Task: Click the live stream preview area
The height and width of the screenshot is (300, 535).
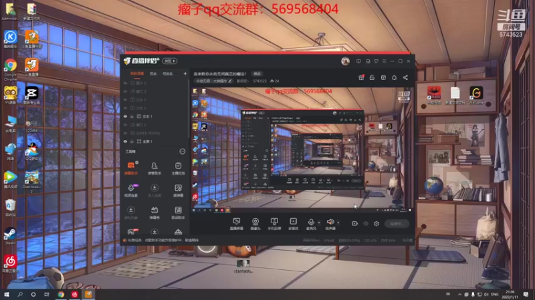Action: click(302, 151)
